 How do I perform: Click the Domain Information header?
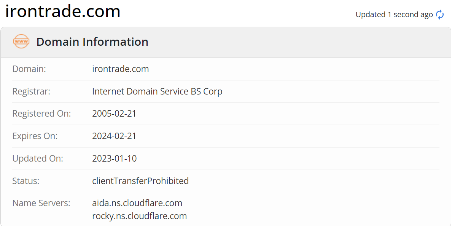[92, 42]
